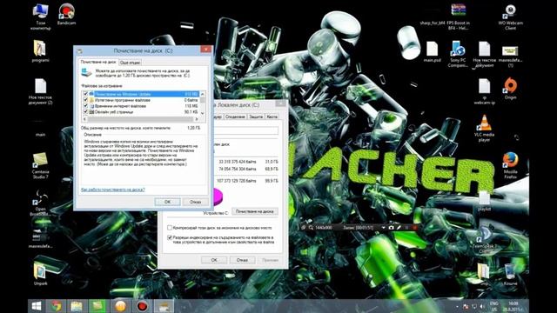Click camera screenshot icon on recording bar

tap(391, 228)
